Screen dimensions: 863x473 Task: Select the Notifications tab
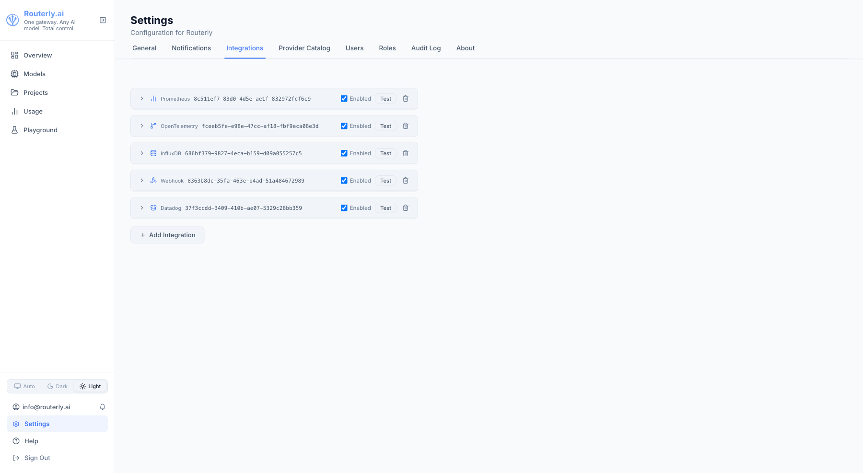point(191,48)
